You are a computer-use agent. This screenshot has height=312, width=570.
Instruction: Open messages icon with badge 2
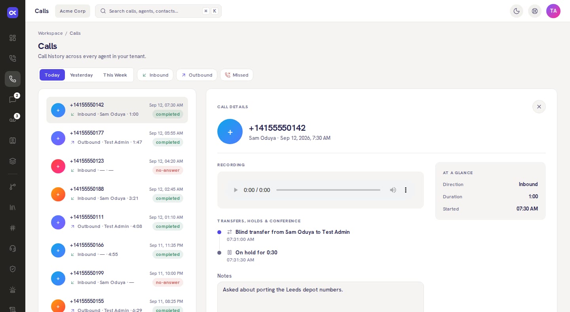pyautogui.click(x=13, y=100)
